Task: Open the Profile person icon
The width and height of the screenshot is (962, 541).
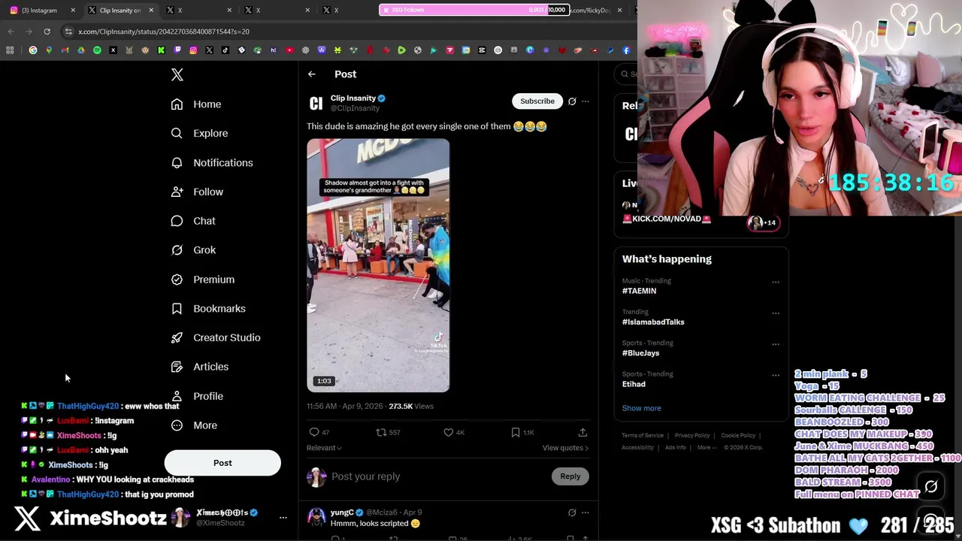Action: point(177,396)
